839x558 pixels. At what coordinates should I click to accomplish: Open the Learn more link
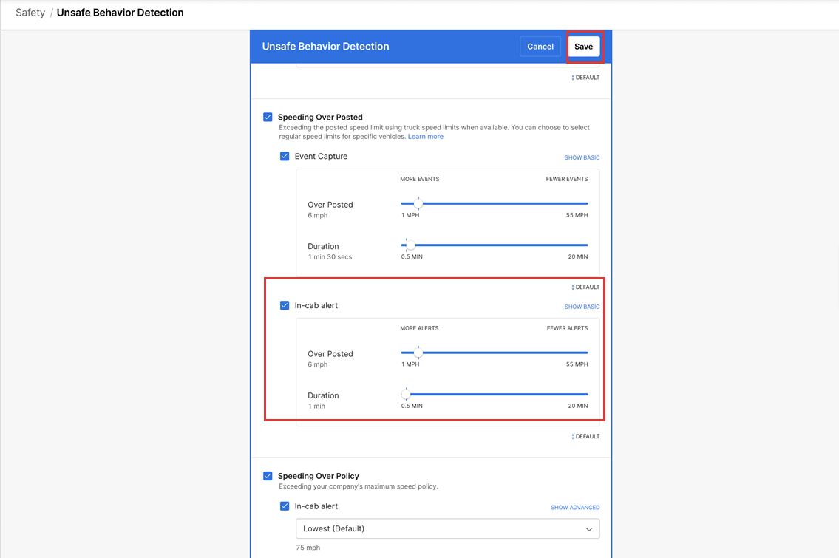tap(425, 137)
